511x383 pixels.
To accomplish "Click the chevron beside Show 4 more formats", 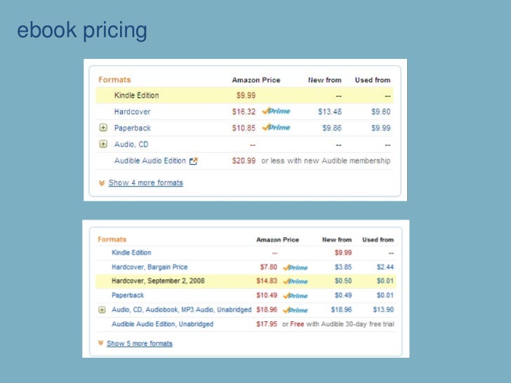I will pos(102,183).
